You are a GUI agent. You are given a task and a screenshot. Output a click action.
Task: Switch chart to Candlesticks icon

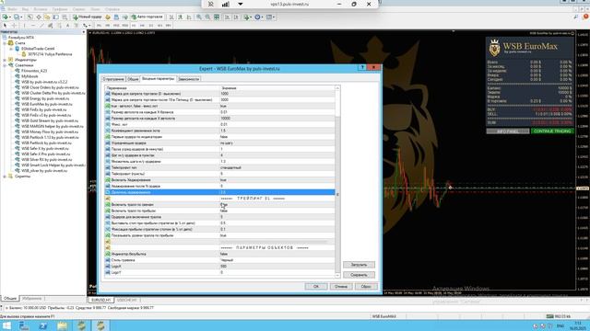181,17
